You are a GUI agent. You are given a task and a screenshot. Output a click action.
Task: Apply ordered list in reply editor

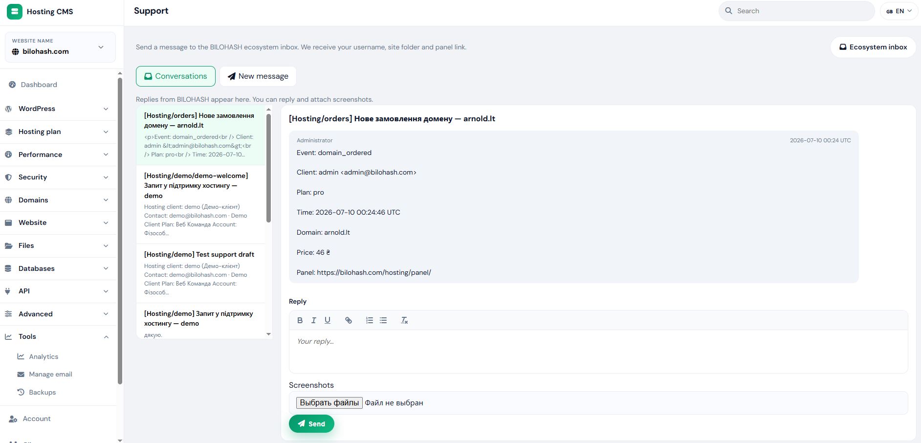pos(369,320)
